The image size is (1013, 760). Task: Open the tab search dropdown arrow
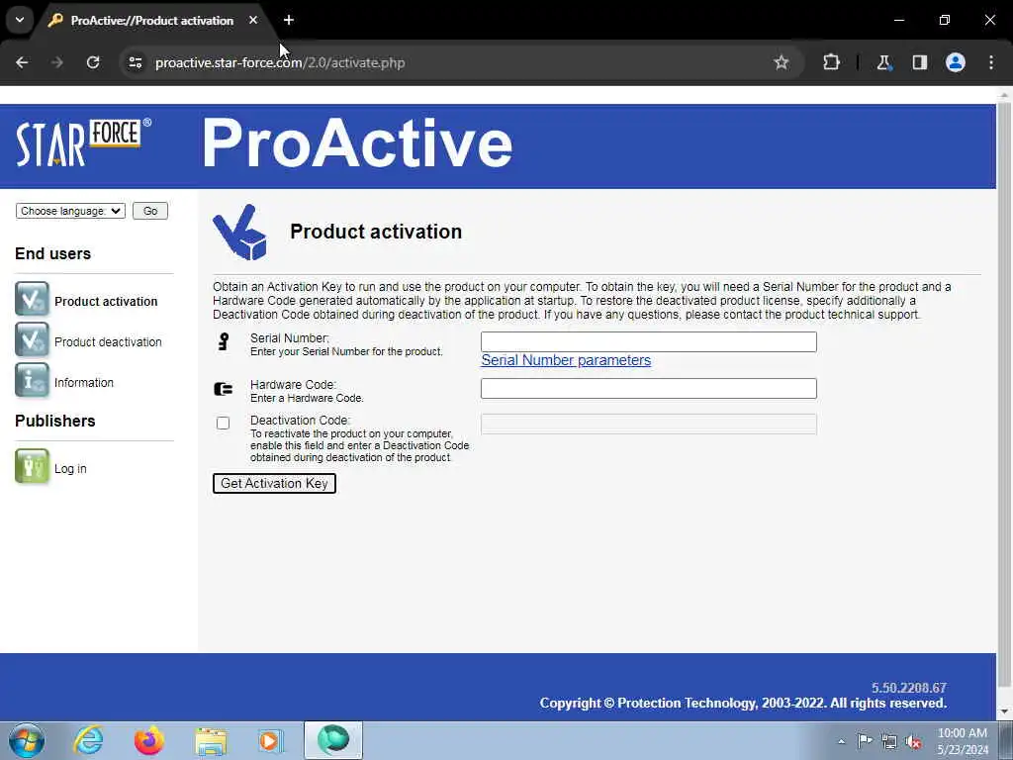(x=20, y=20)
